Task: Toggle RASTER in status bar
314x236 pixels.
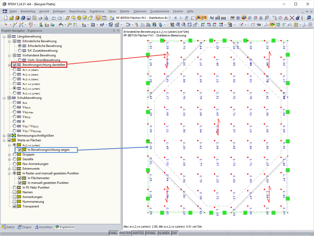Action: pos(125,233)
